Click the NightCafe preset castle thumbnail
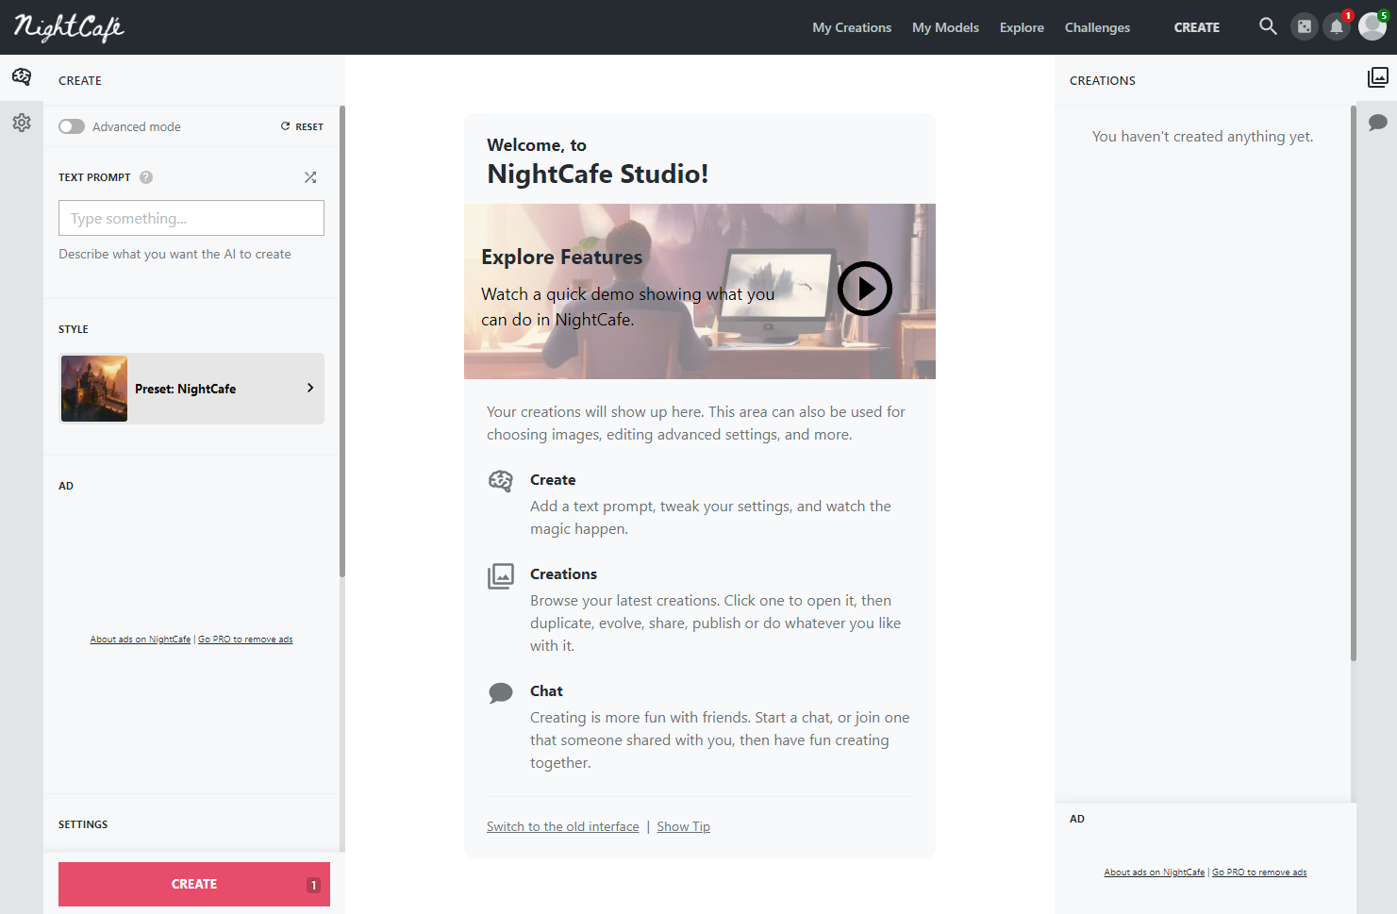 click(94, 389)
